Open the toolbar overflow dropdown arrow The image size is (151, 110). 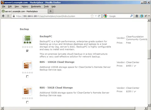149,16
